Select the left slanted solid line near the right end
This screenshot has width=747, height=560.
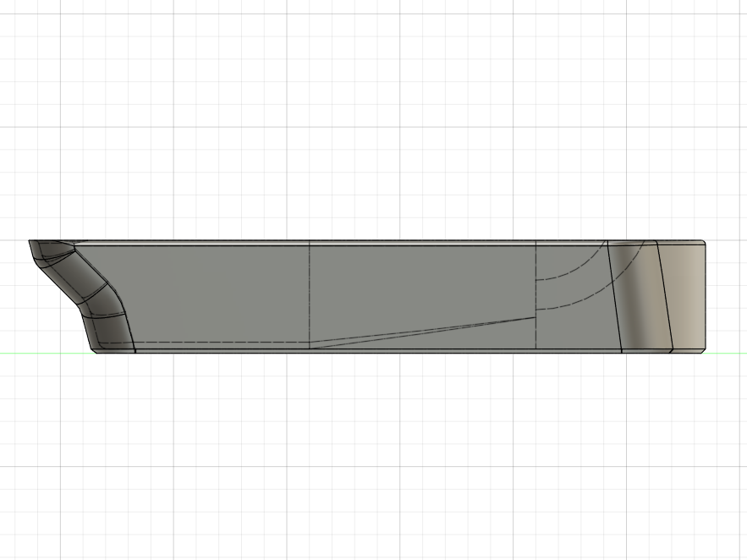click(614, 296)
